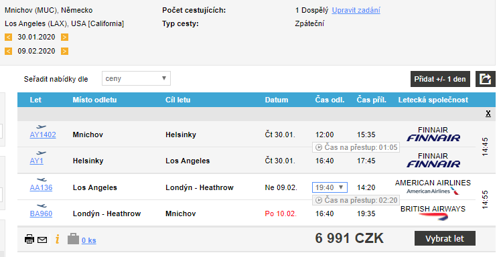Move departure date 30.01.2020 one day later

[64, 37]
